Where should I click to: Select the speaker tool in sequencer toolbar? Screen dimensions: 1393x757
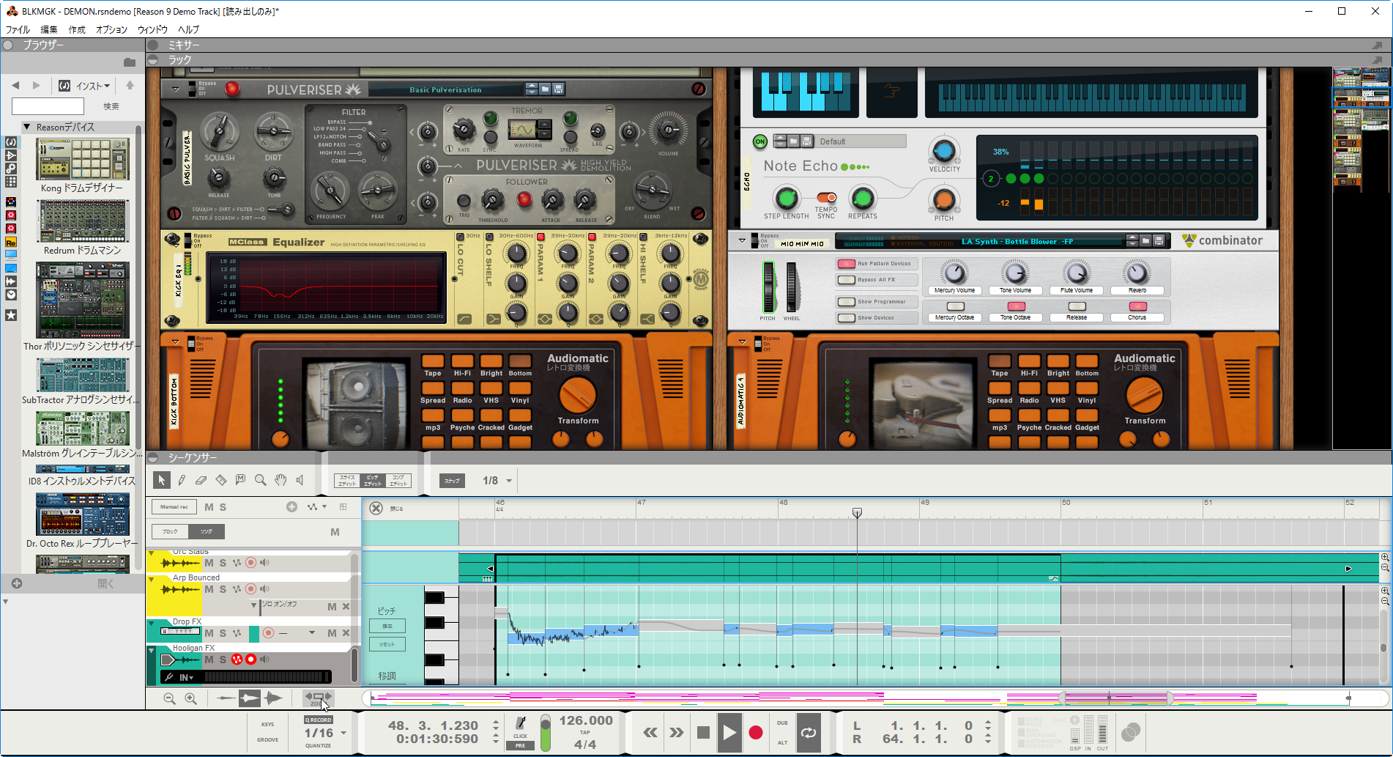tap(300, 480)
